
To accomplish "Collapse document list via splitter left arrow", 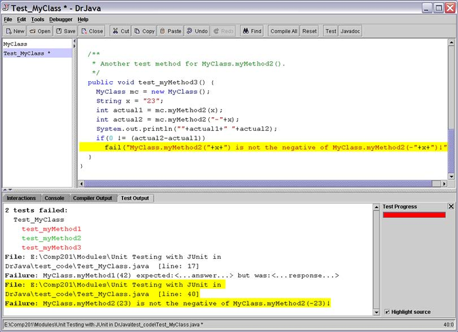I will (x=74, y=41).
